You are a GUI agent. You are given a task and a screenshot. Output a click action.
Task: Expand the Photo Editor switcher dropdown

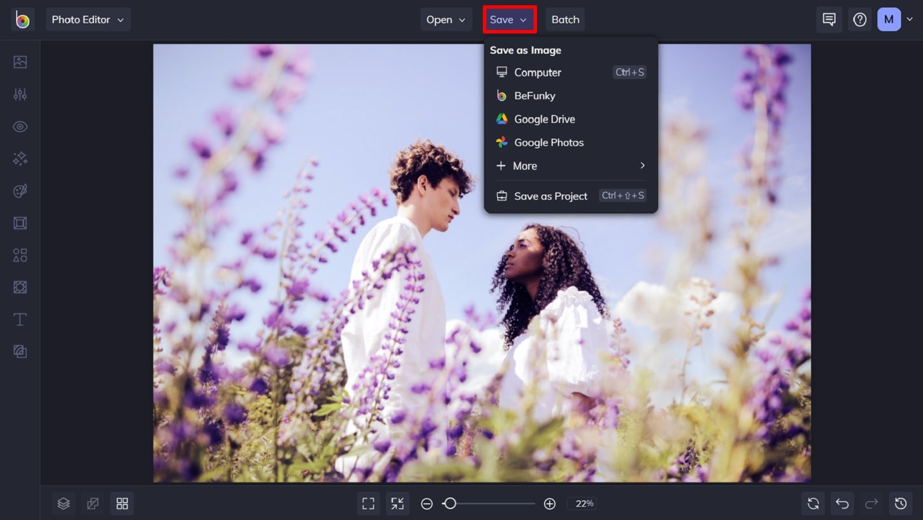click(x=88, y=19)
